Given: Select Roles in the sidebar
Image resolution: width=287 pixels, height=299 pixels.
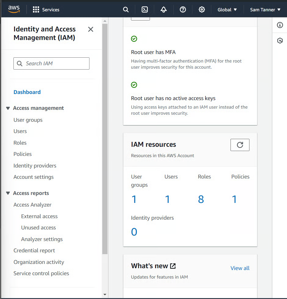Looking at the screenshot, I should (x=20, y=143).
